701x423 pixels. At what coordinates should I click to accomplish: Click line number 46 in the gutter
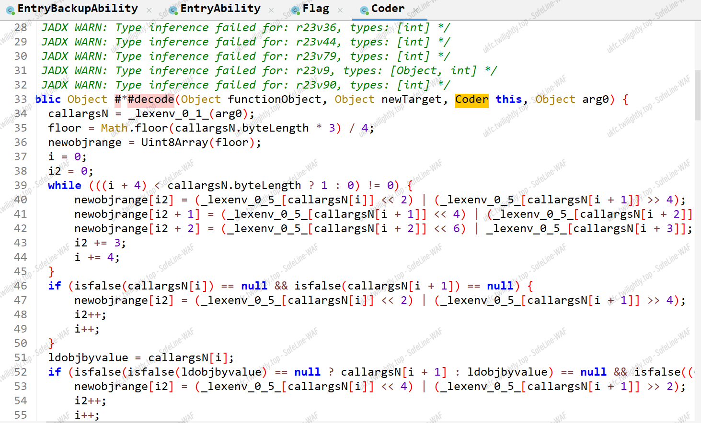coord(21,286)
